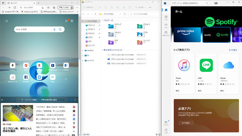Open the Gaming section in Store sidebar
This screenshot has height=136, width=242.
166,26
